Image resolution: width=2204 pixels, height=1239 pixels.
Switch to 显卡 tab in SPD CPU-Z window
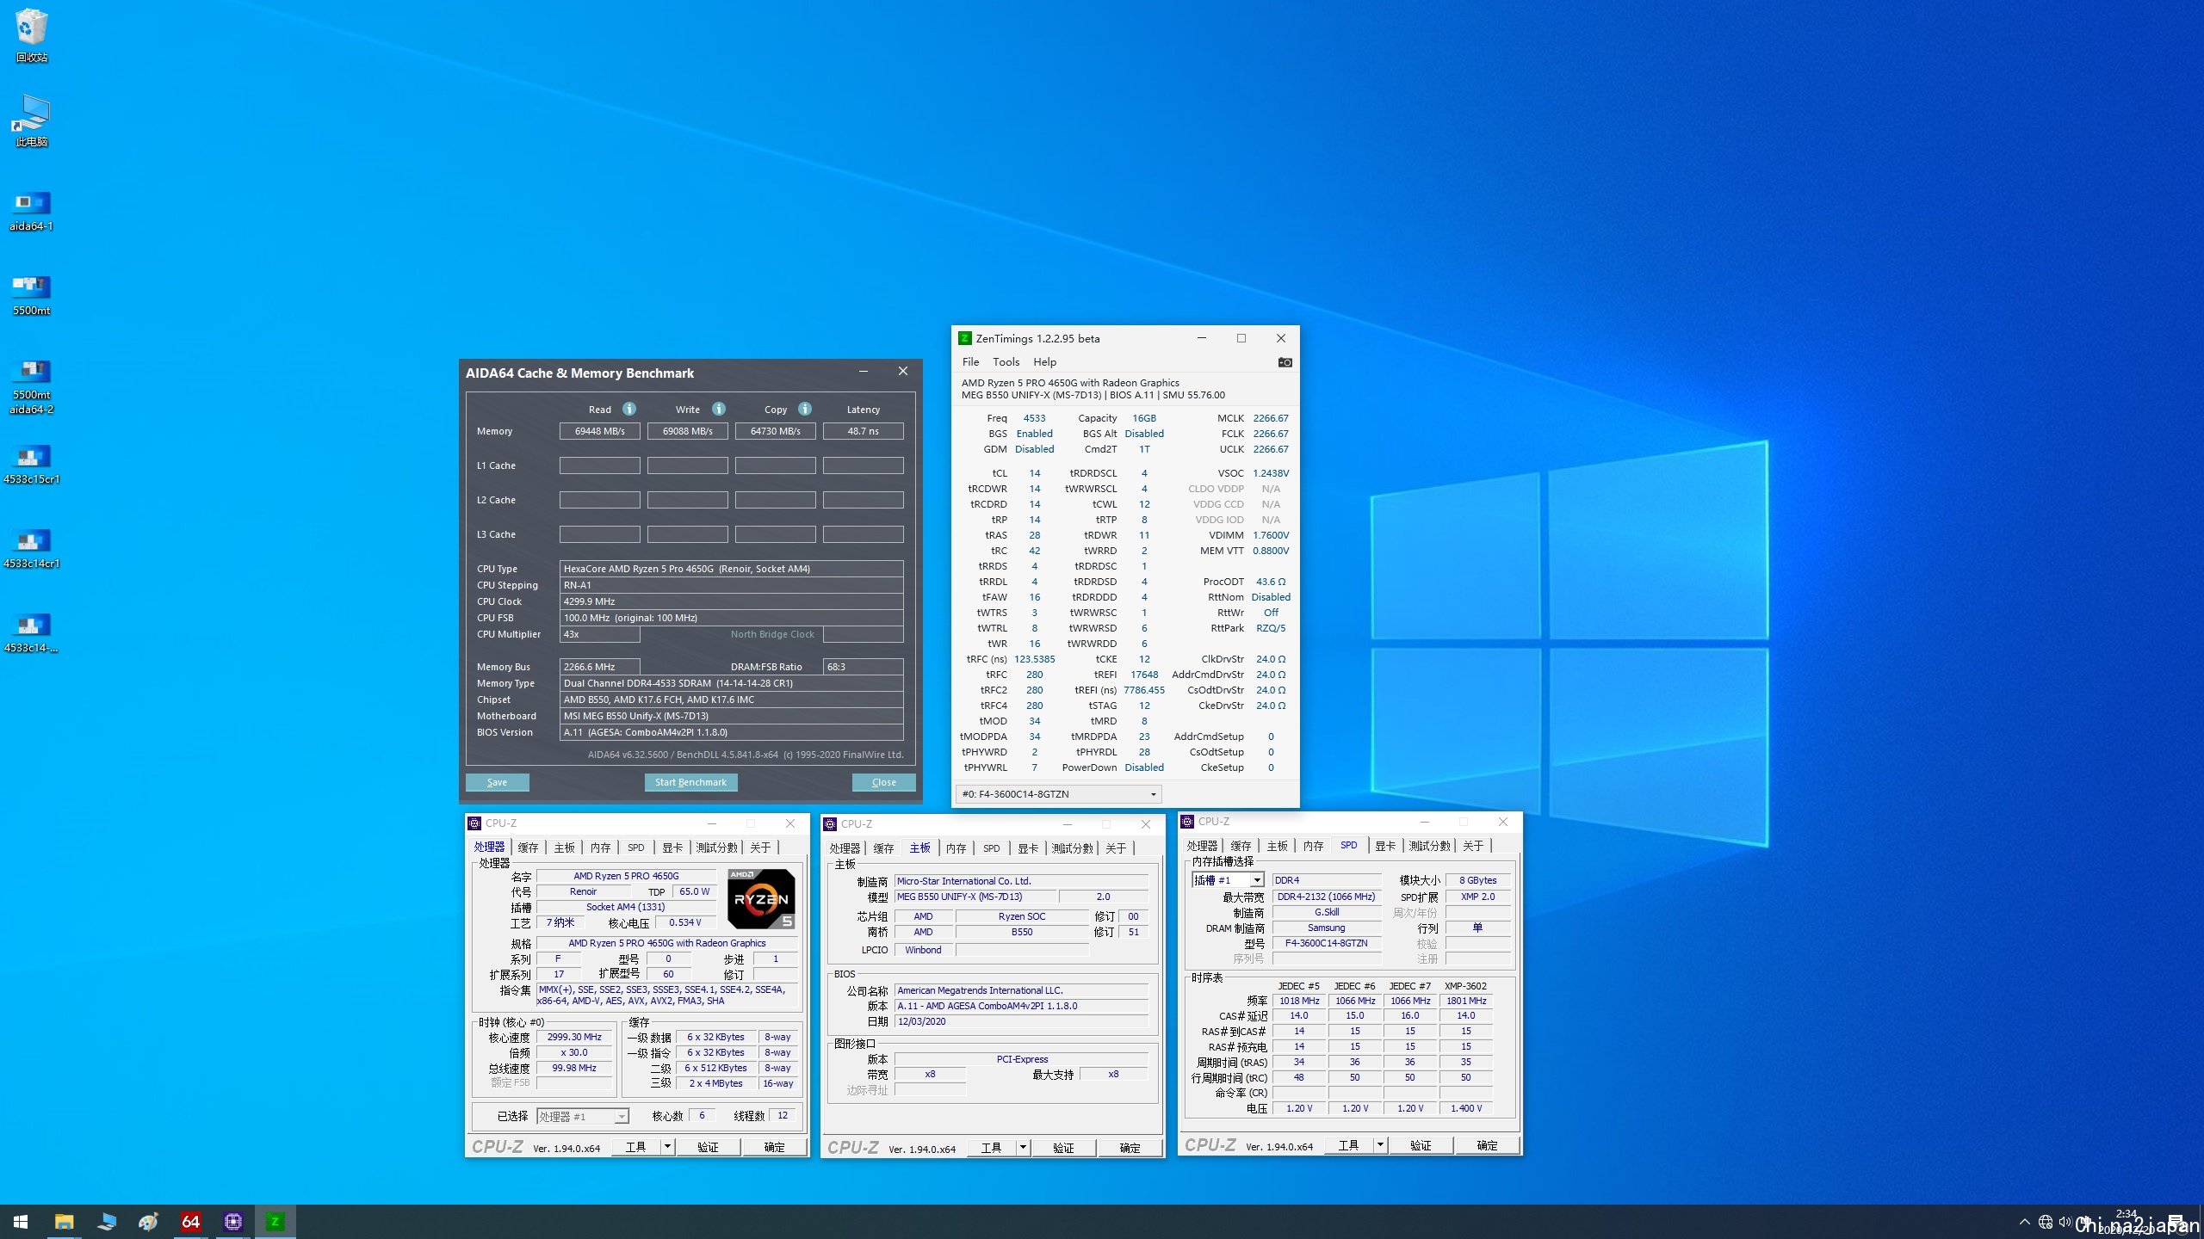pos(1384,846)
